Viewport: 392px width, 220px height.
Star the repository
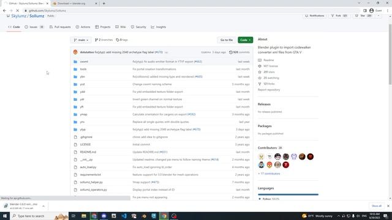363,16
